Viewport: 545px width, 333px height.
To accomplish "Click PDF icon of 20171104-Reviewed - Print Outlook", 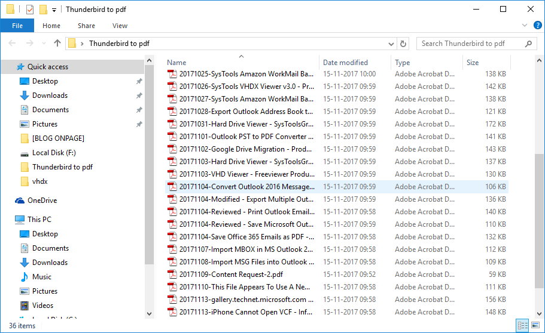I will [172, 212].
